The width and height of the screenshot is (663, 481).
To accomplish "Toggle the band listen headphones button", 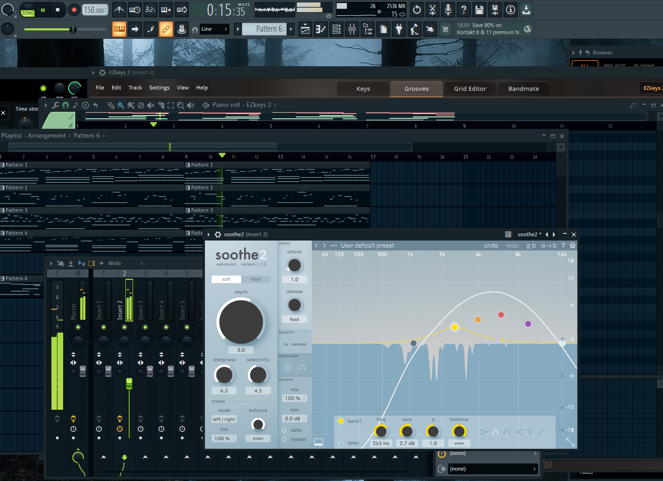I will [341, 443].
